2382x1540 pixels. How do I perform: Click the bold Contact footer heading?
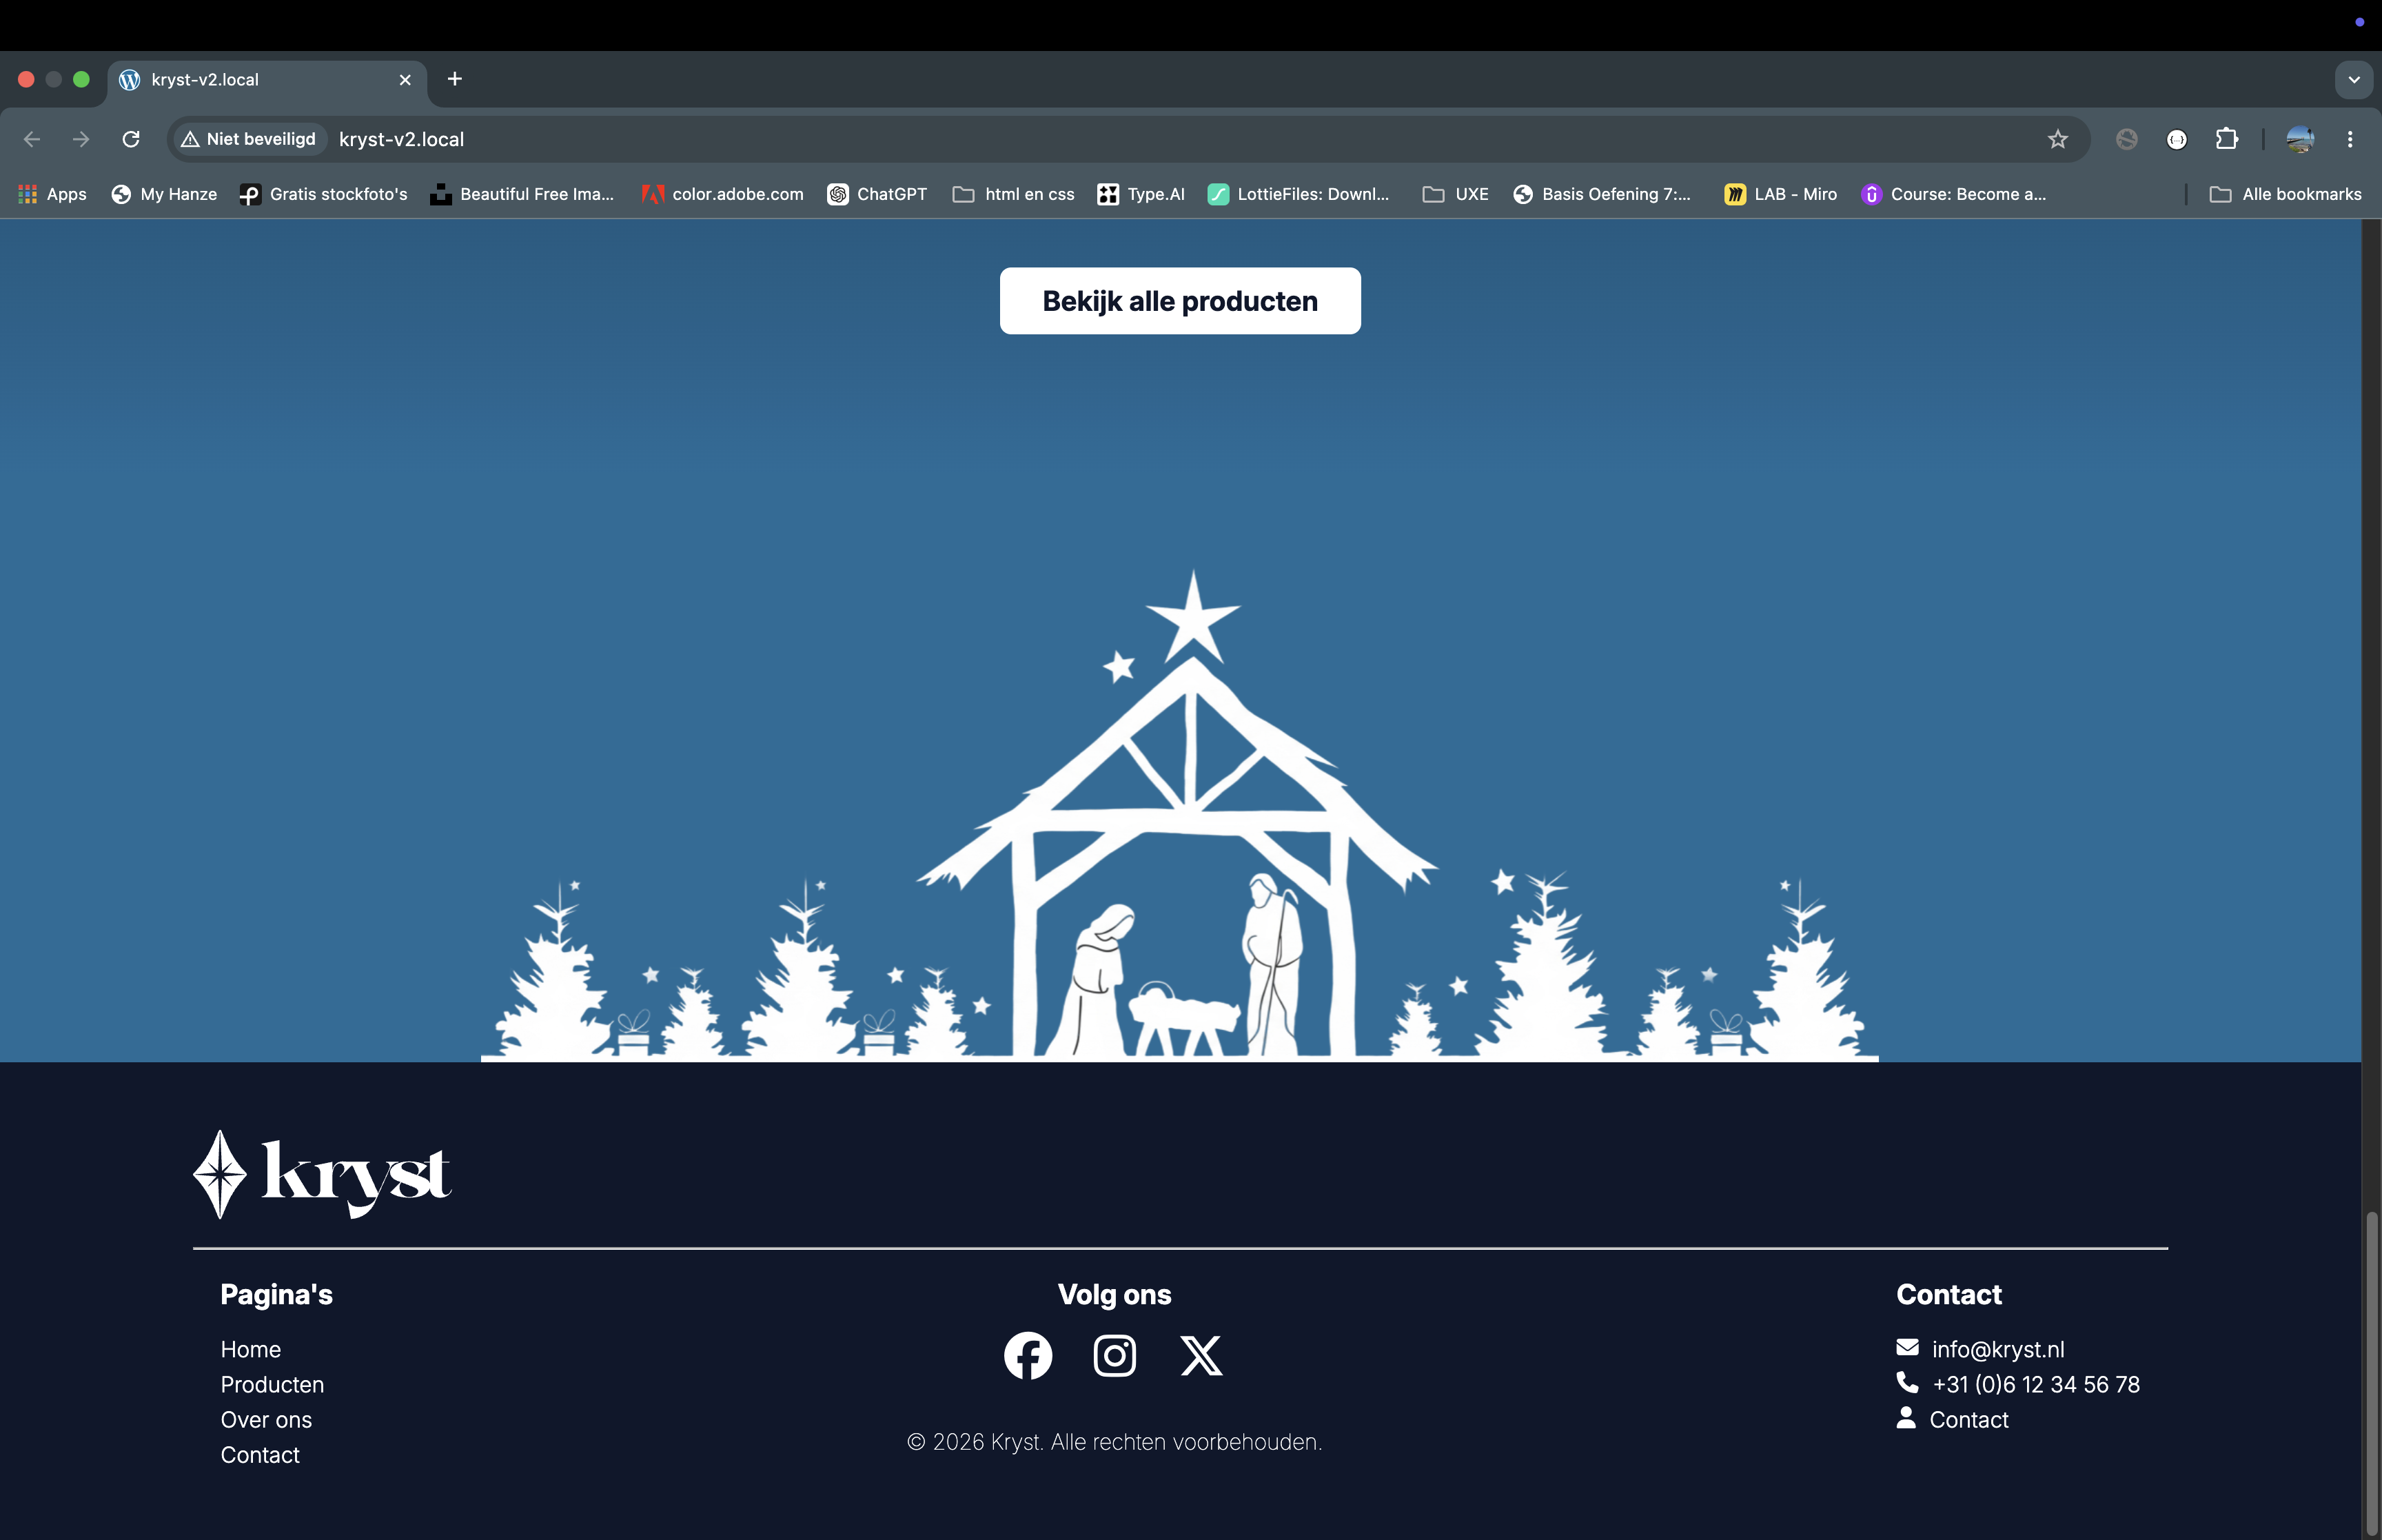[1948, 1294]
